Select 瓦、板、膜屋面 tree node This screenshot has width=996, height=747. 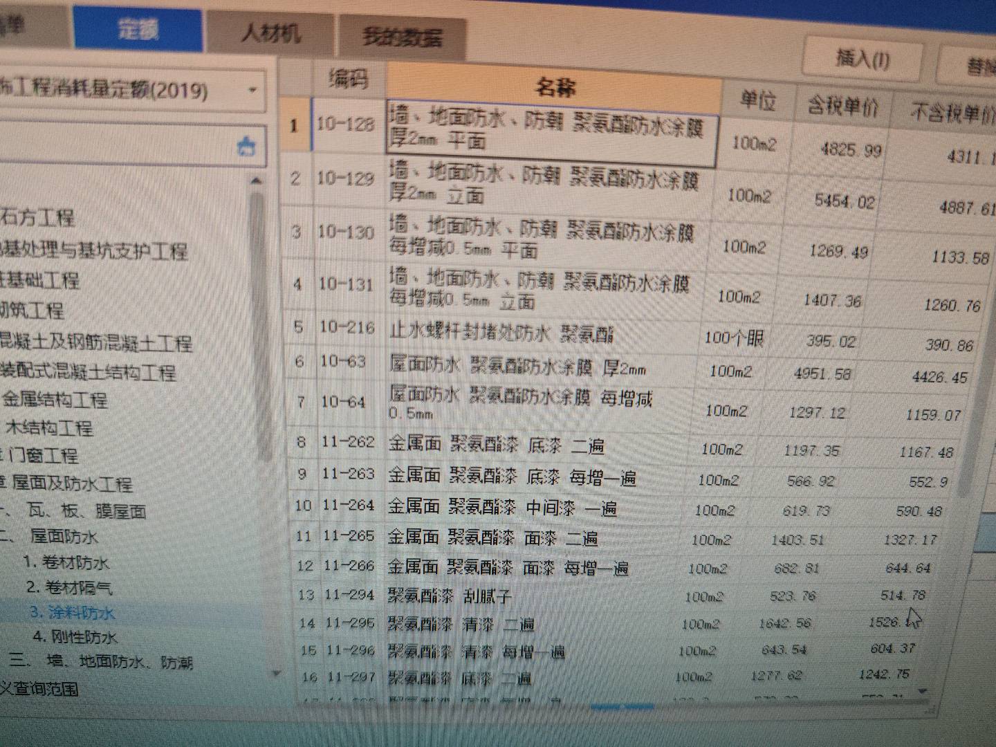click(x=86, y=511)
